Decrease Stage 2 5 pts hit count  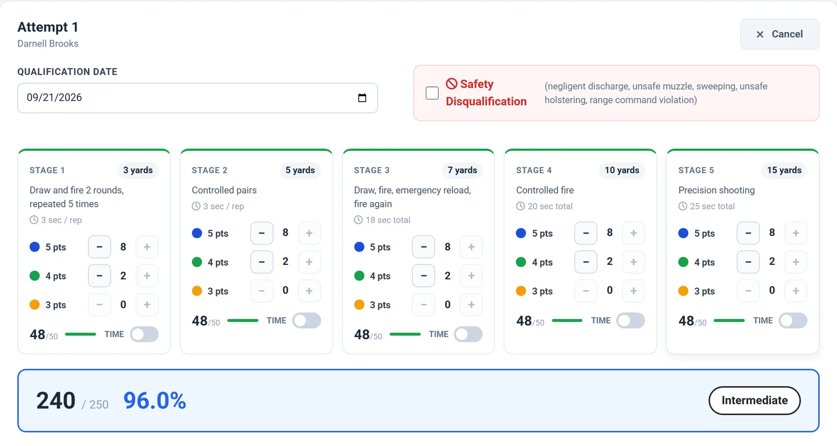pyautogui.click(x=262, y=233)
